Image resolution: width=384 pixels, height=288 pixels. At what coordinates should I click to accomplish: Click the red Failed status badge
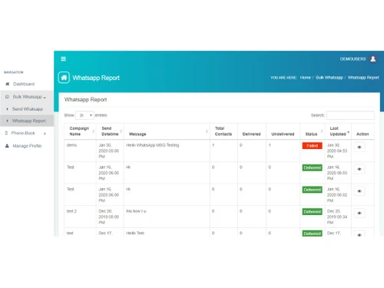pyautogui.click(x=312, y=145)
